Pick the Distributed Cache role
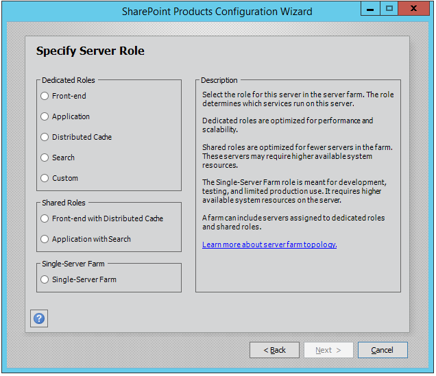Screen dimensions: 436x376 [x=45, y=137]
